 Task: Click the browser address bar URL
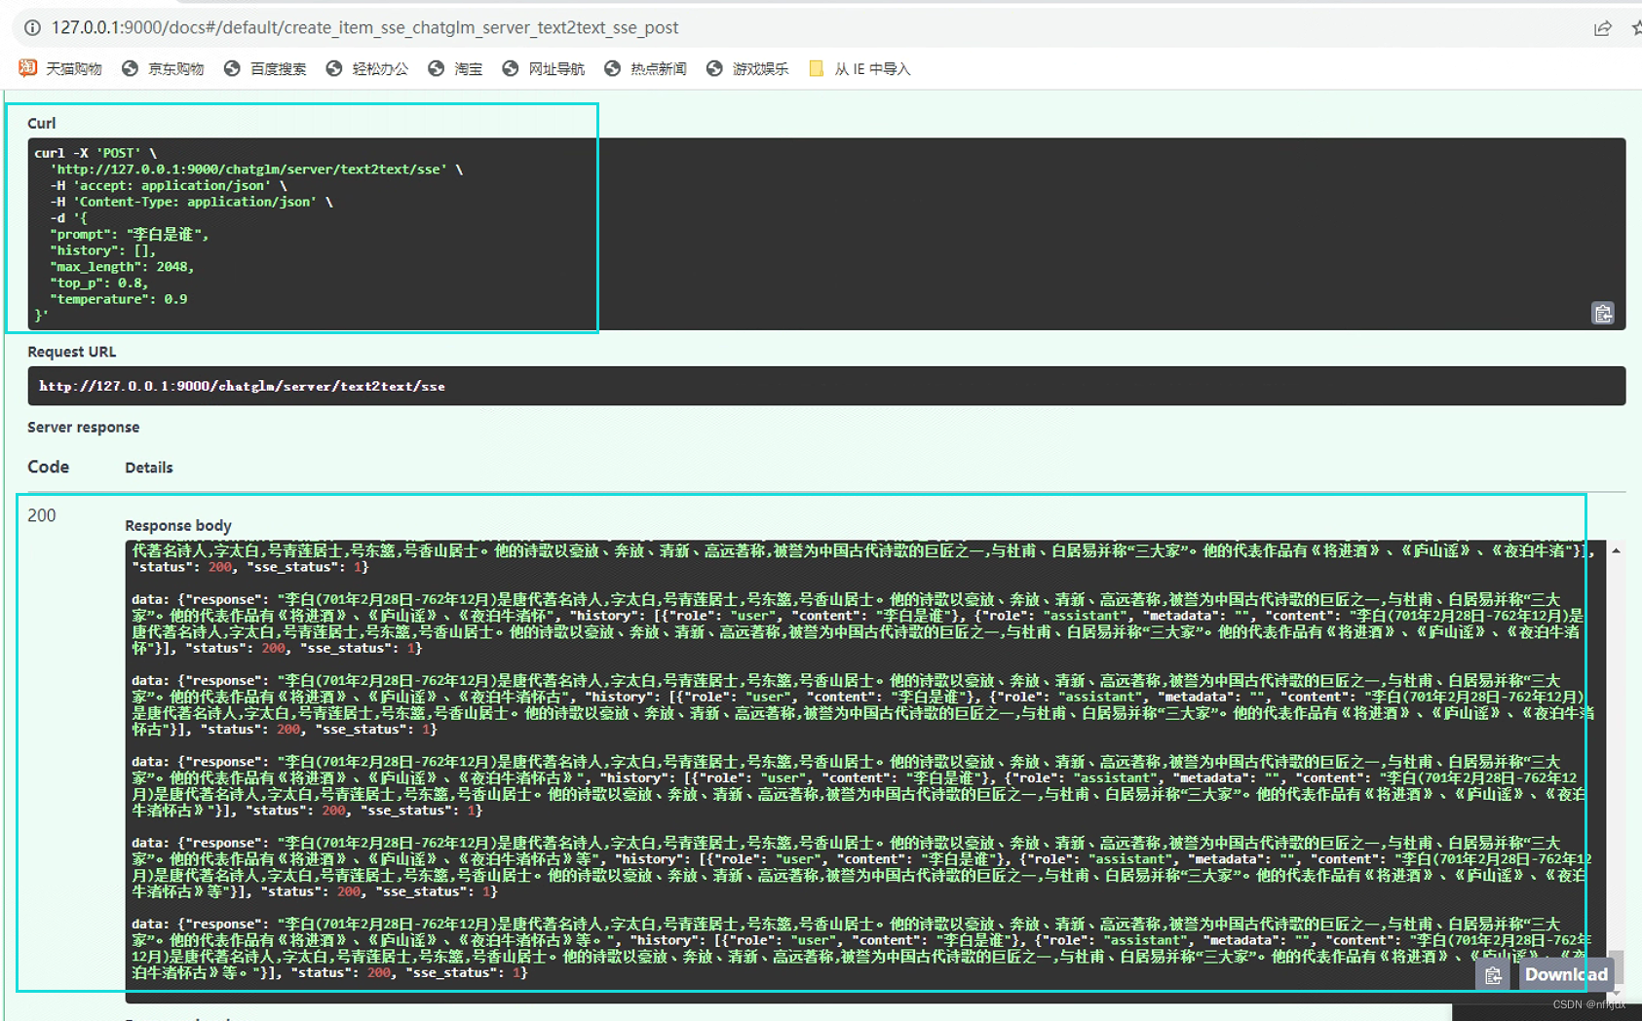364,27
